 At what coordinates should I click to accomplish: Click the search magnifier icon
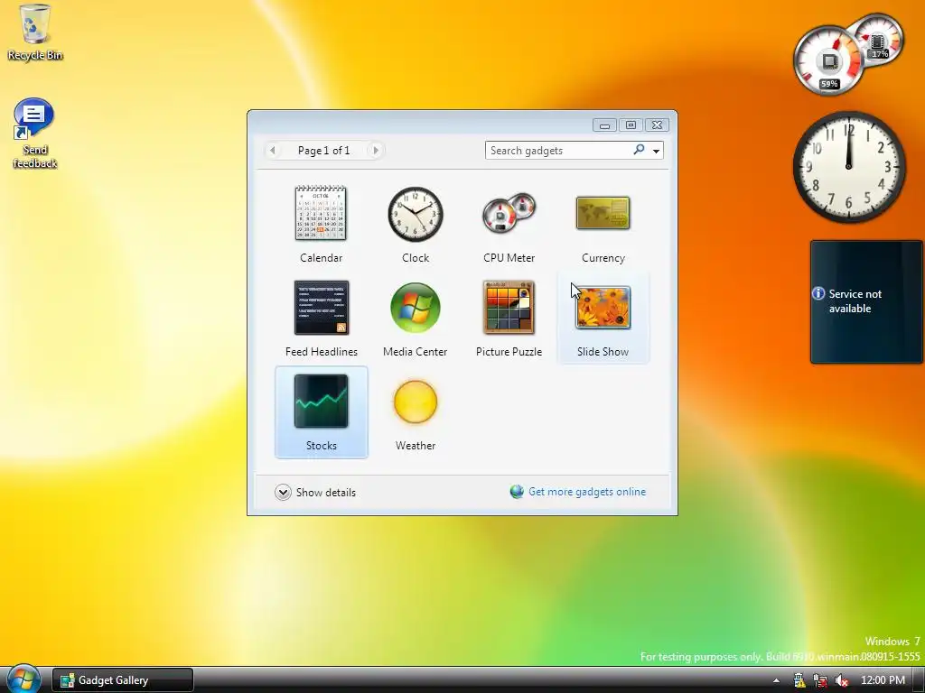coord(639,150)
